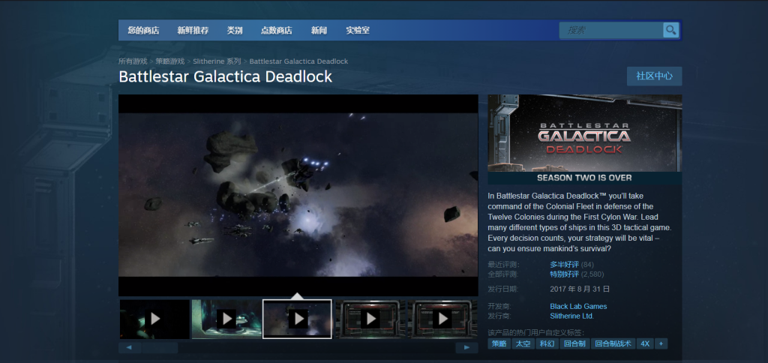Viewport: 768px width, 363px height.
Task: Click the Battlestar Galactica Deadlock breadcrumb
Action: (x=298, y=61)
